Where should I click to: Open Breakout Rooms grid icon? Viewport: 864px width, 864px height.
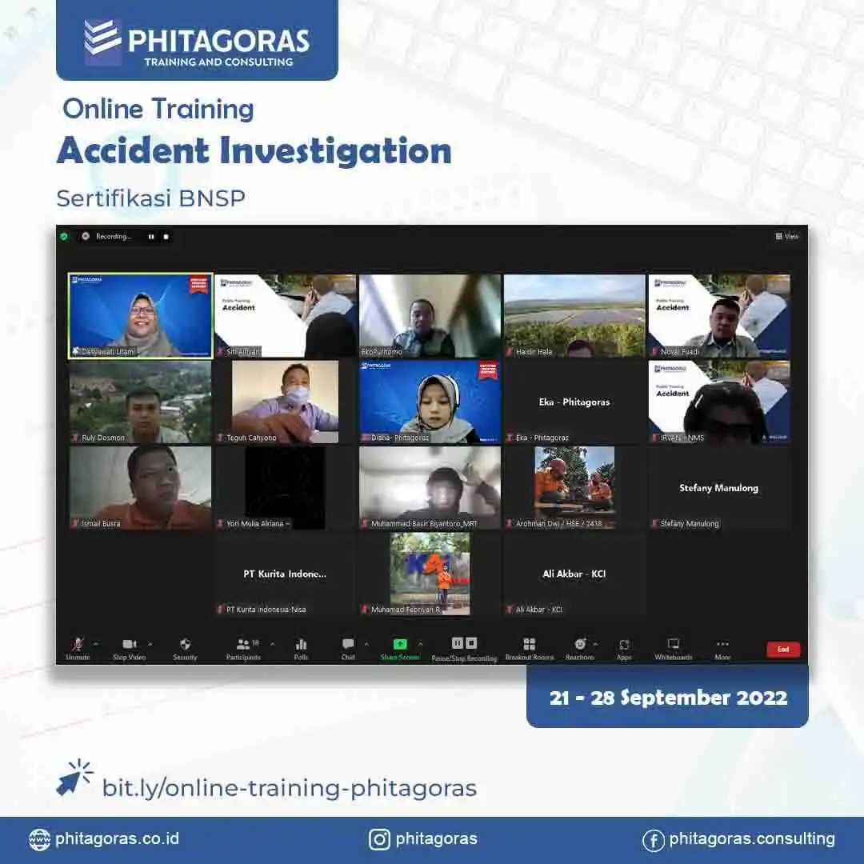click(x=530, y=643)
